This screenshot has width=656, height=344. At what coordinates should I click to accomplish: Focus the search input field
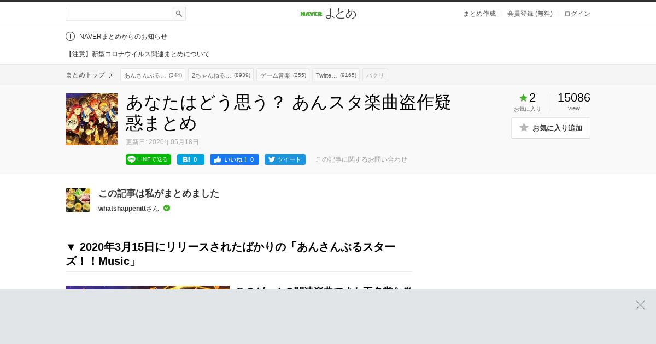tap(119, 14)
